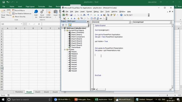Viewport: 182px width, 102px height.
Task: Click Break icon on Standard toolbar
Action: coord(98,15)
